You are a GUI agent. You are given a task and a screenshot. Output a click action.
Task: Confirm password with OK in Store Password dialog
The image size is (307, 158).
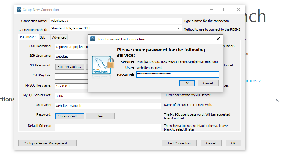click(x=187, y=83)
